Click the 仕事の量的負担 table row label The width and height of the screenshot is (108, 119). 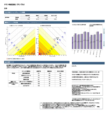[x=26, y=73]
